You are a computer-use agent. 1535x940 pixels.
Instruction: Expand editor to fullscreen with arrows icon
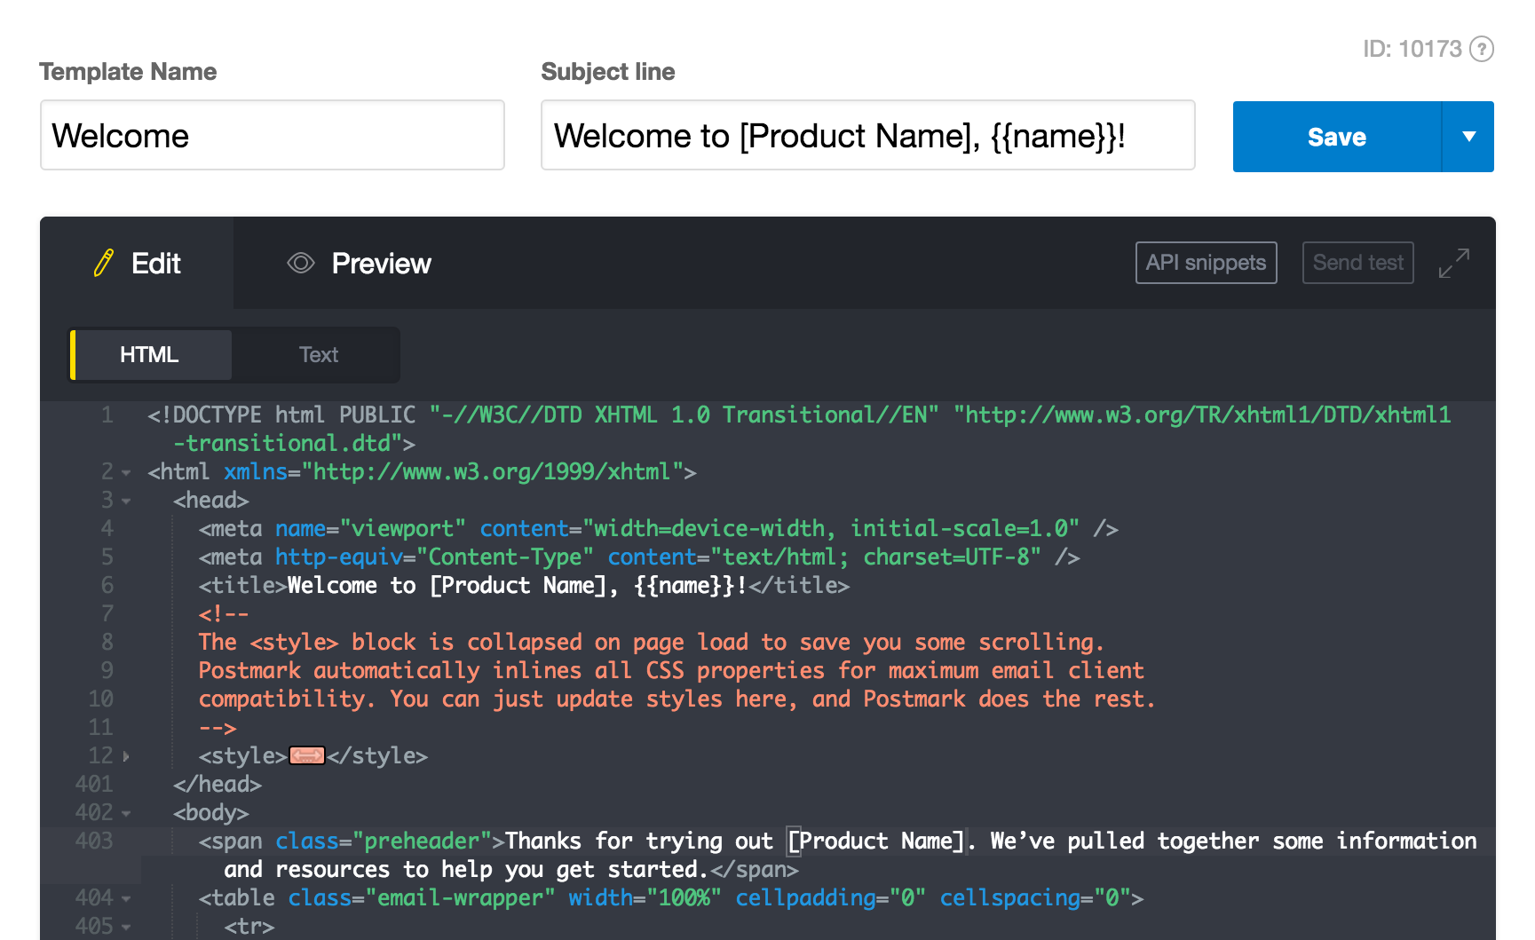tap(1454, 264)
